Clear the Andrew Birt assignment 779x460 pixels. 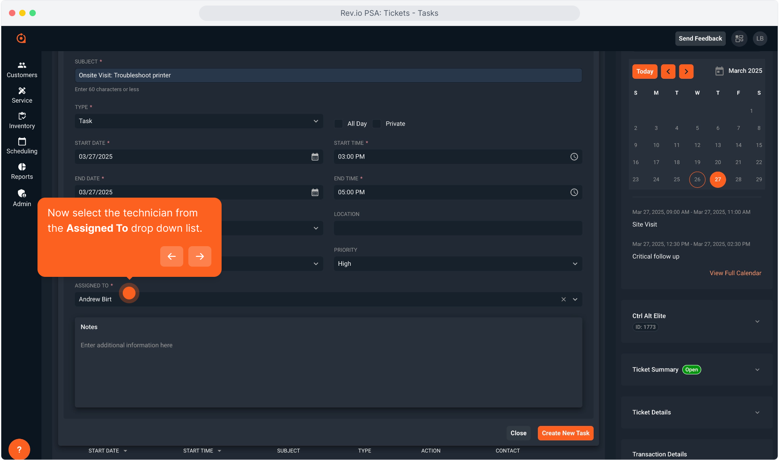(x=563, y=299)
